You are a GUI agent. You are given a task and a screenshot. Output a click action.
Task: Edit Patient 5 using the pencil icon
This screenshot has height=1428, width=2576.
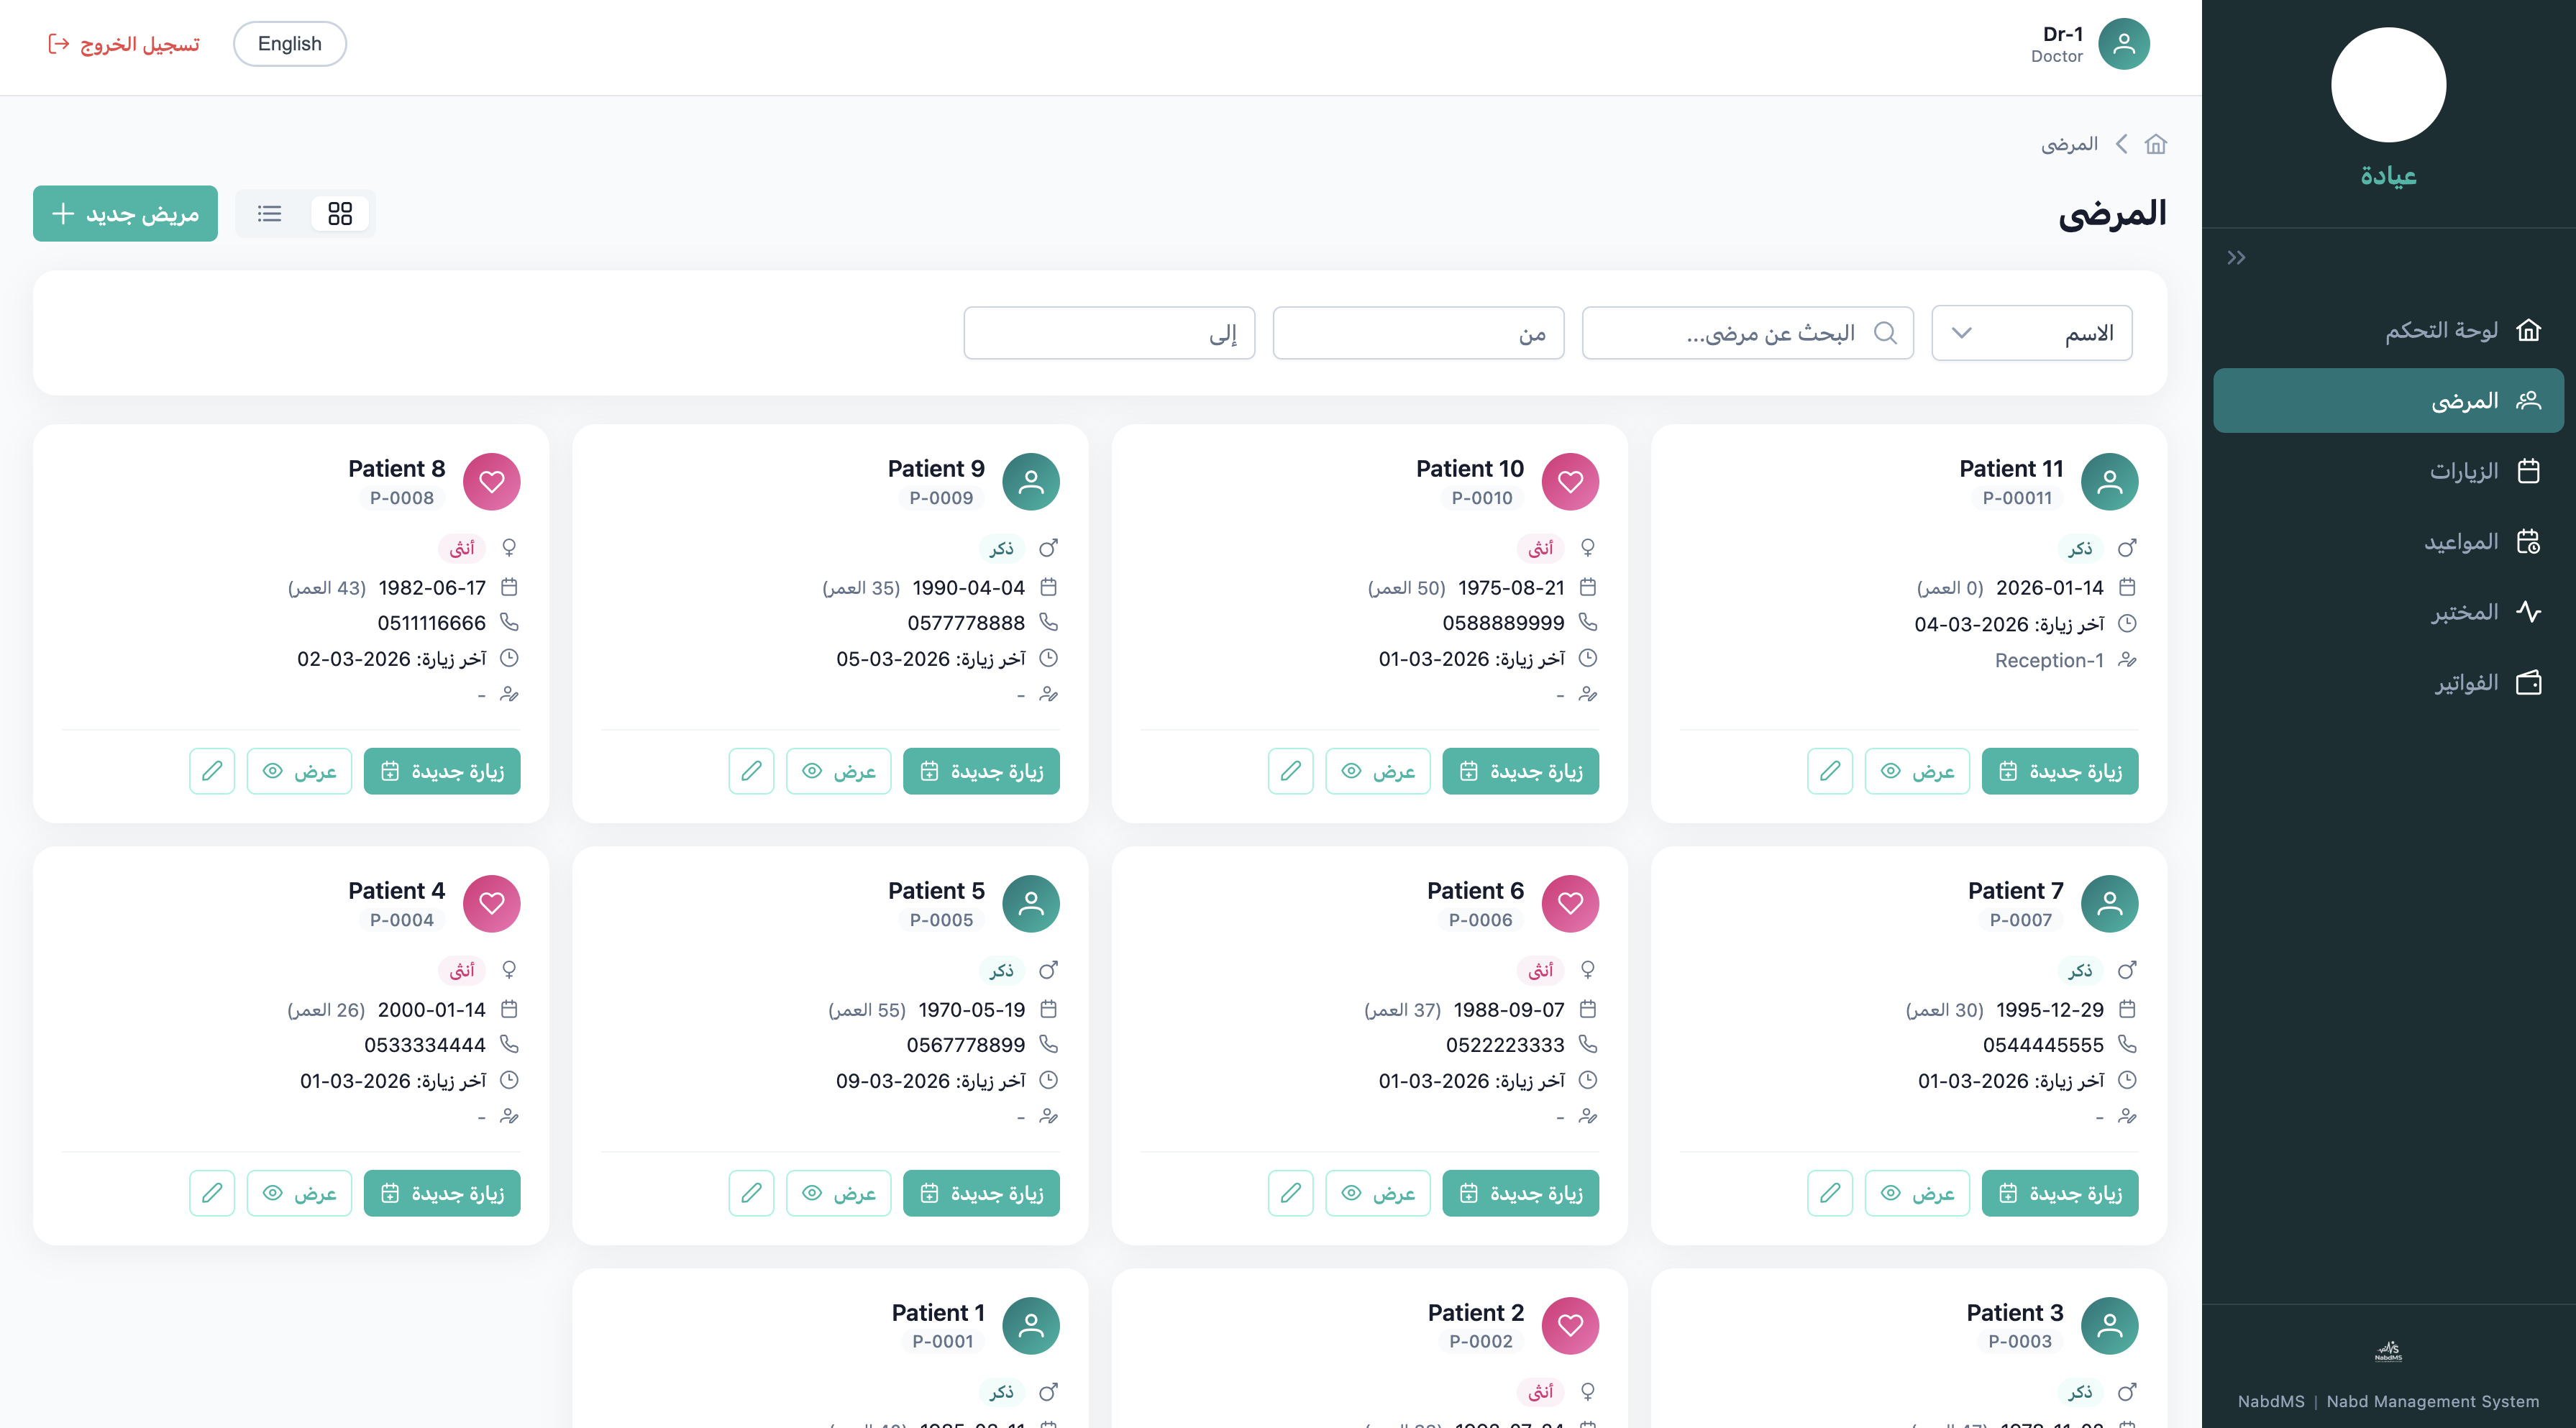751,1193
